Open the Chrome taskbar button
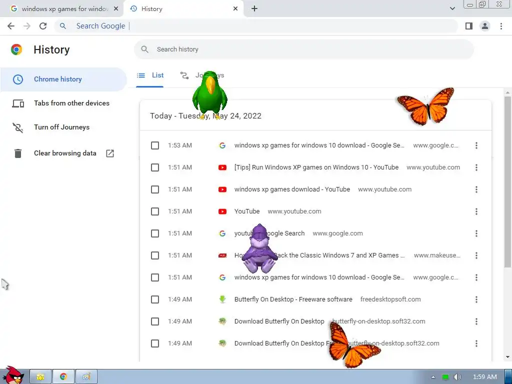This screenshot has width=512, height=384. click(63, 377)
